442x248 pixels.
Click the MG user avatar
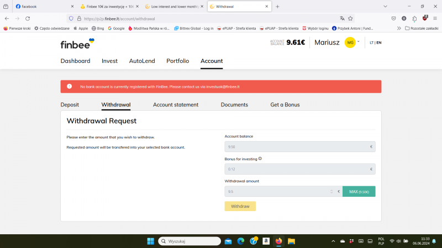350,42
